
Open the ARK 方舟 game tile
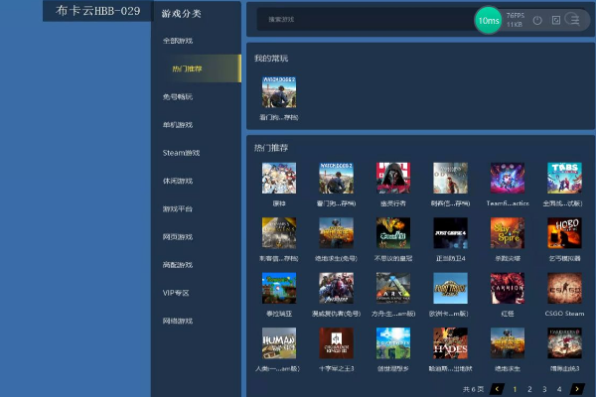pos(393,288)
